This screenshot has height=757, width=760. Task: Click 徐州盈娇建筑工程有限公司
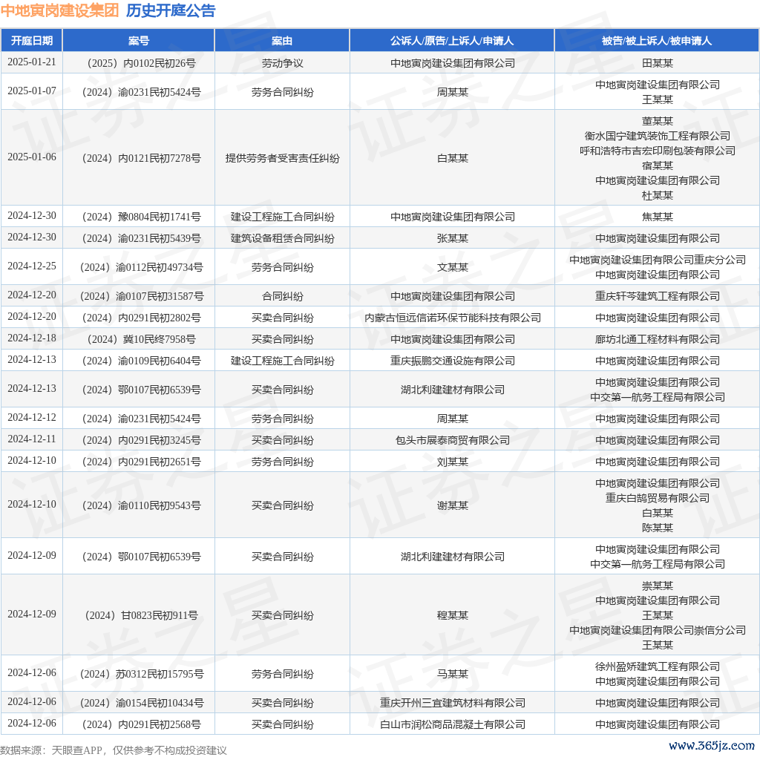click(x=658, y=666)
